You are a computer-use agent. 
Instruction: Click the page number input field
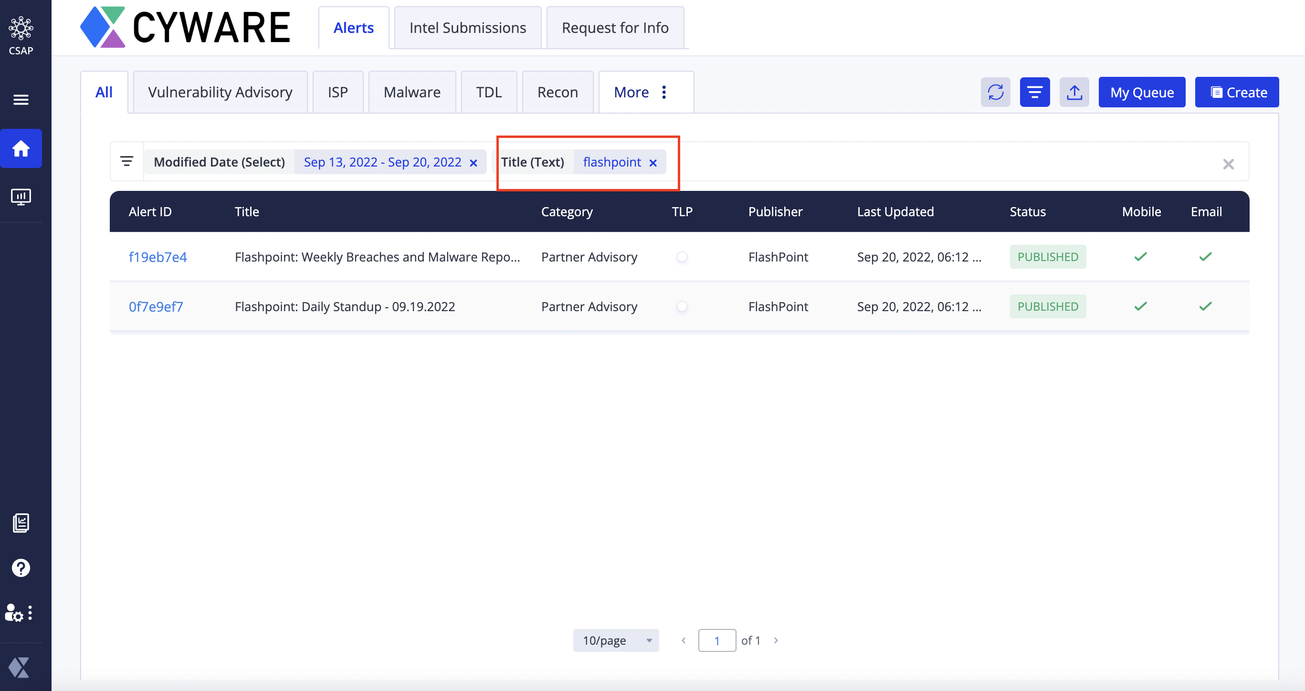click(x=716, y=640)
